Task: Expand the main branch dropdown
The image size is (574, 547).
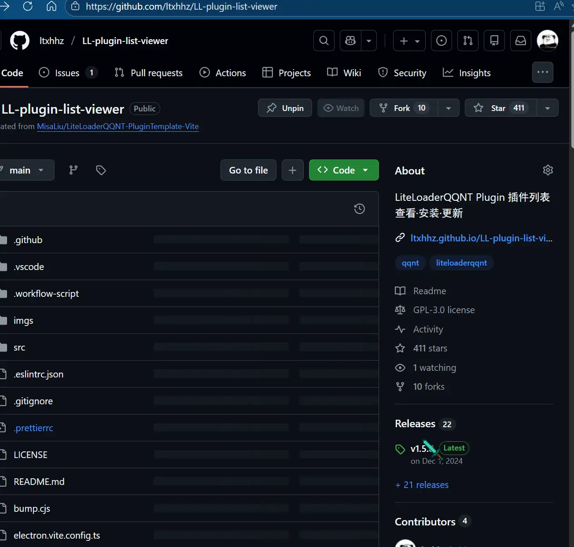Action: (26, 170)
